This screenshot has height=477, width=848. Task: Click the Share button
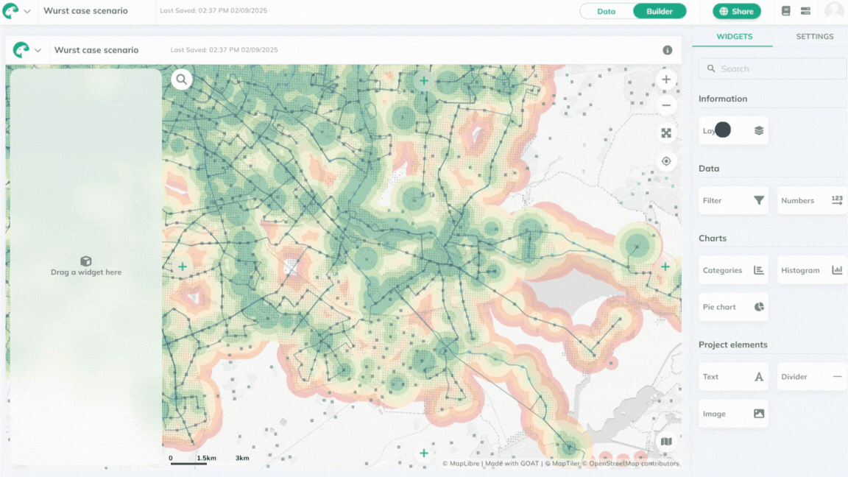tap(736, 11)
